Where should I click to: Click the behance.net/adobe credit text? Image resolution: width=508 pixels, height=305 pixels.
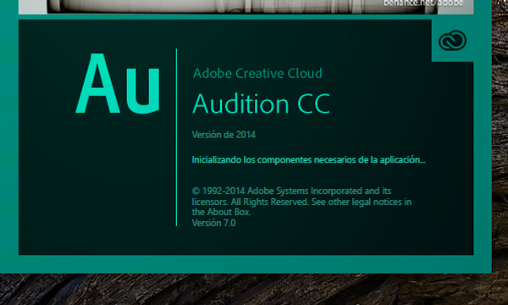[423, 3]
